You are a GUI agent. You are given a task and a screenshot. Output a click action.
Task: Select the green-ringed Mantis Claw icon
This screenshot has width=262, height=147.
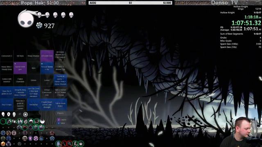point(31,121)
